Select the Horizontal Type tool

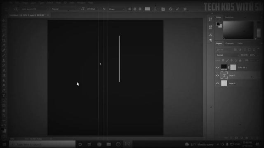tap(4, 95)
